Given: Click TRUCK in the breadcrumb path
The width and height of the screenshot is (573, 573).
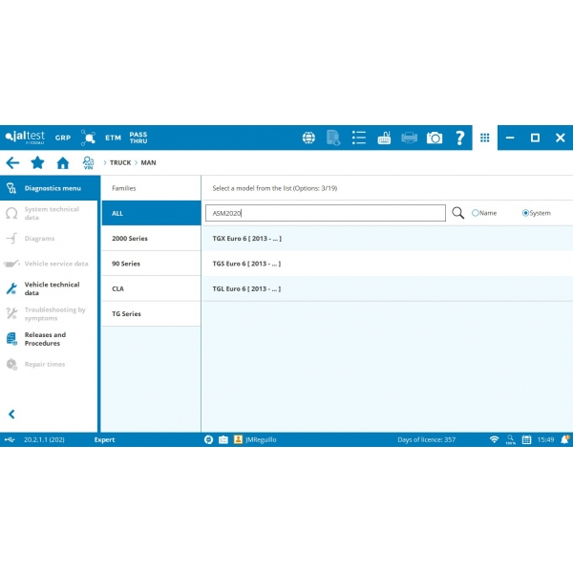Looking at the screenshot, I should [120, 163].
